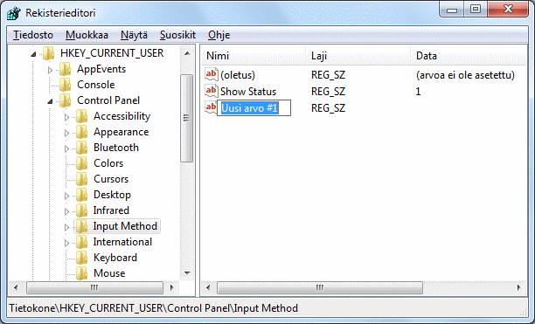
Task: Click values pane horizontal scroll left arrow
Action: coord(208,288)
